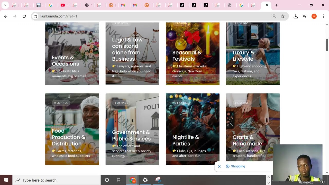Go back to the previous page
The height and width of the screenshot is (185, 329).
point(6,16)
